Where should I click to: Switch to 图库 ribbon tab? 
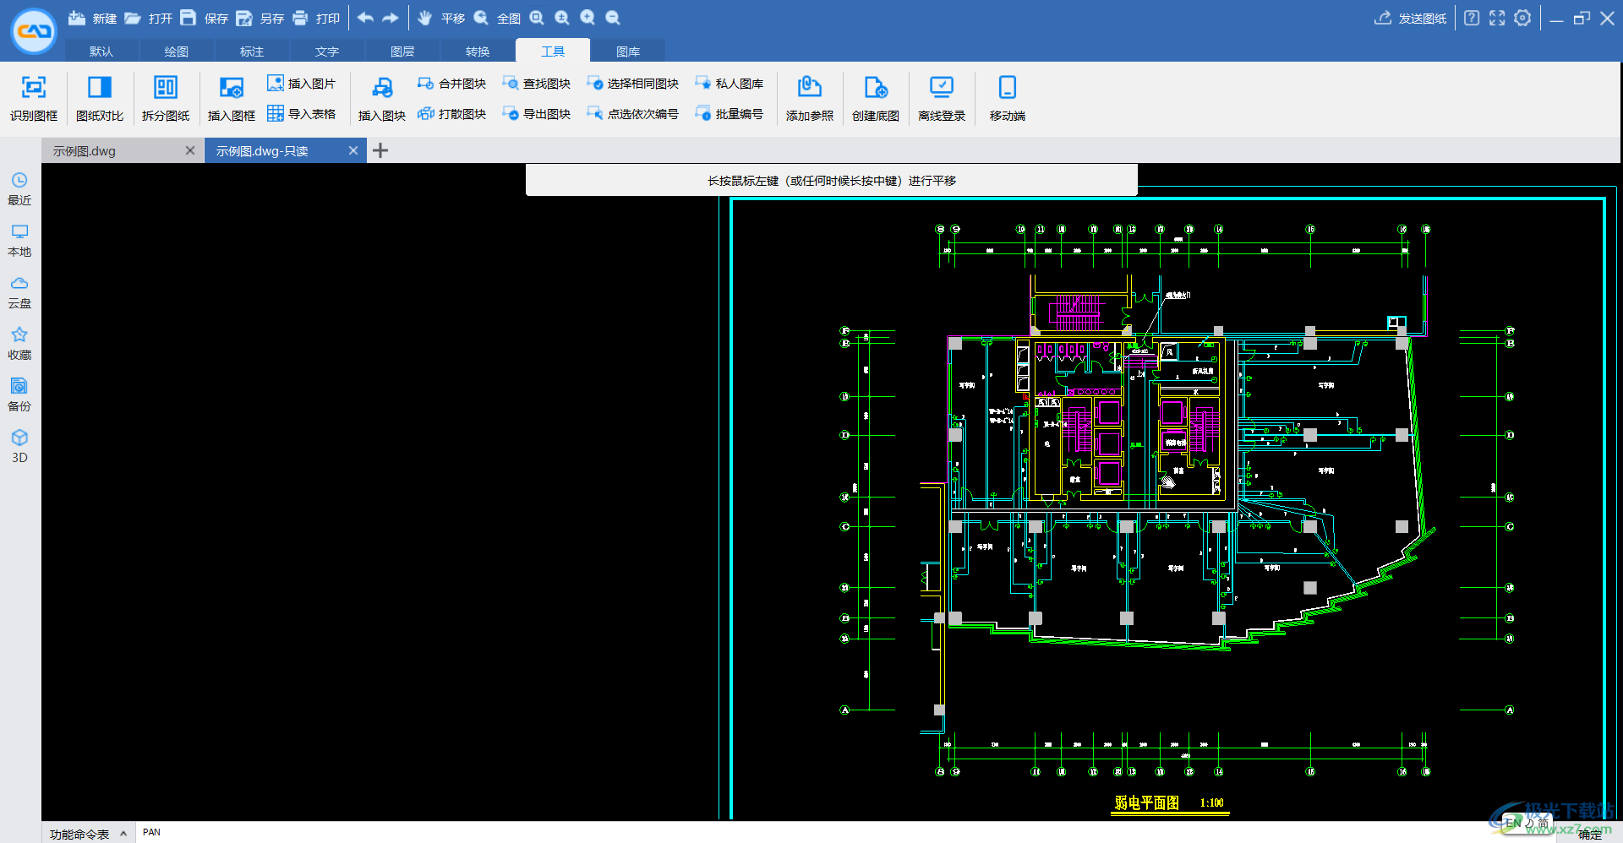pos(628,51)
